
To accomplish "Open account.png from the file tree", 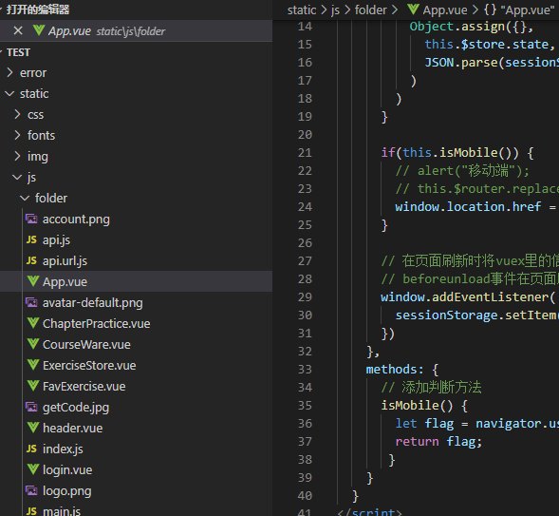I will pyautogui.click(x=76, y=220).
